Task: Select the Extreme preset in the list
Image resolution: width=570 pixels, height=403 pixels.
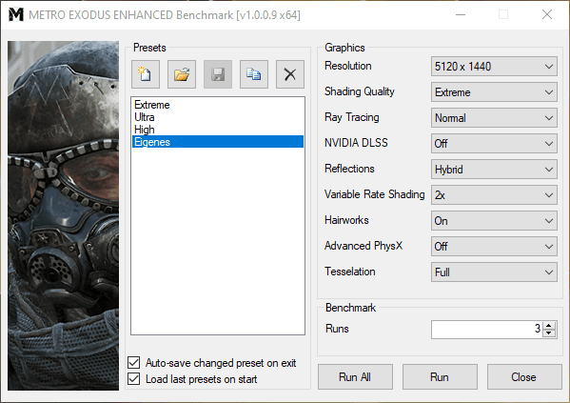Action: pos(218,105)
